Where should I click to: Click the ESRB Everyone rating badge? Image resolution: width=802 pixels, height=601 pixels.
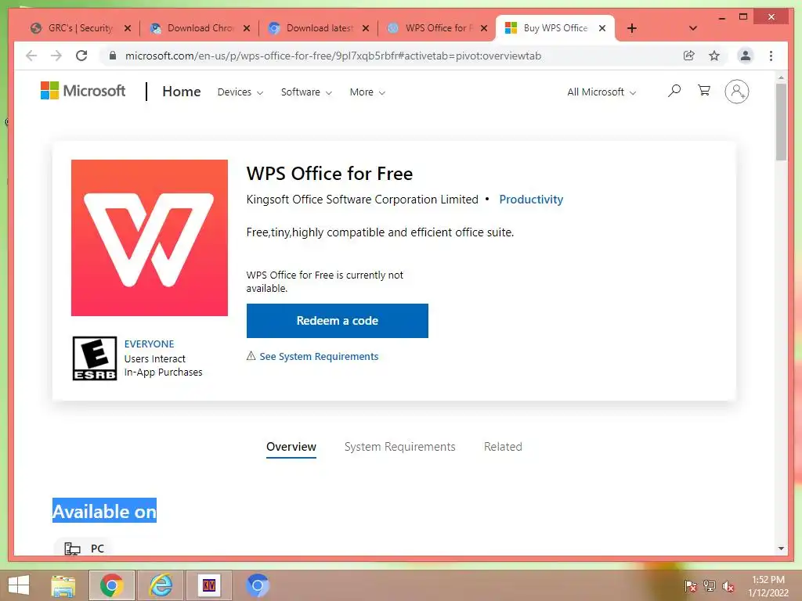pyautogui.click(x=95, y=358)
